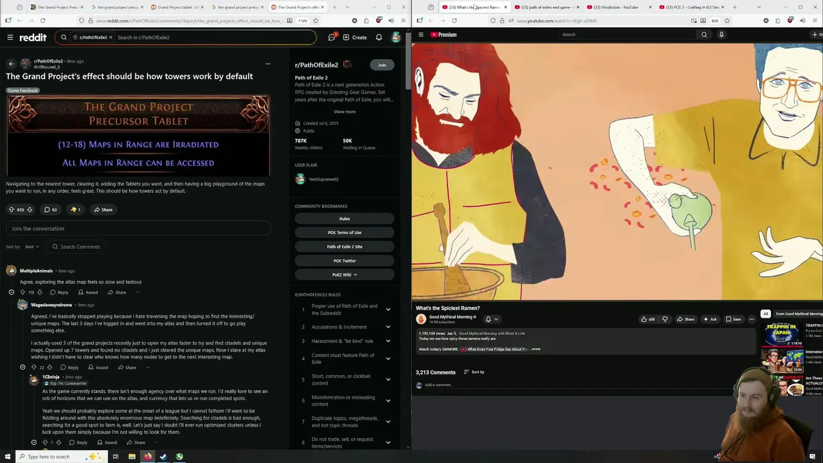Go to the Reddit home logo
The width and height of the screenshot is (823, 463).
click(x=33, y=37)
